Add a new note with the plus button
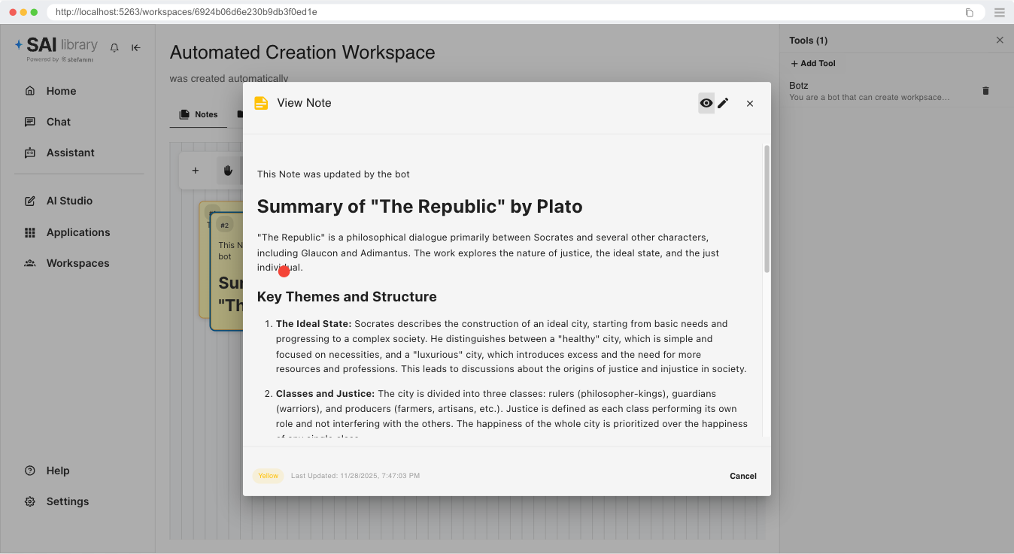The image size is (1014, 554). coord(195,171)
